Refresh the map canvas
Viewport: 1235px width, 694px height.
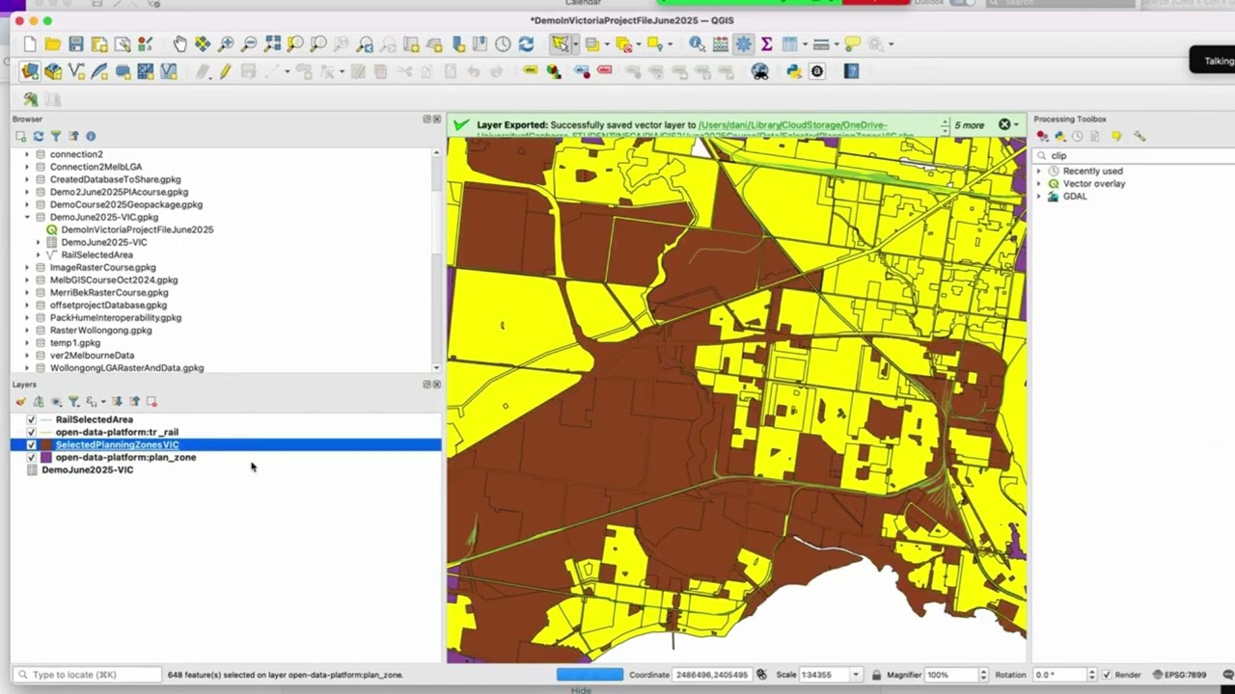[x=526, y=44]
